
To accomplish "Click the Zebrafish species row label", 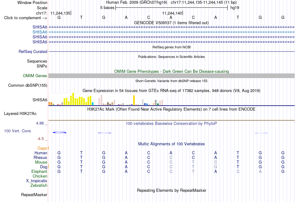I will [x=39, y=185].
